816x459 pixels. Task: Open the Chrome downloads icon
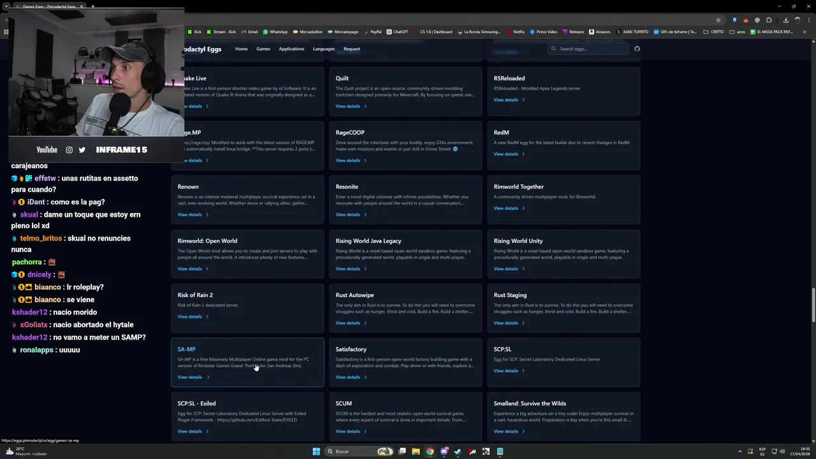coord(786,20)
